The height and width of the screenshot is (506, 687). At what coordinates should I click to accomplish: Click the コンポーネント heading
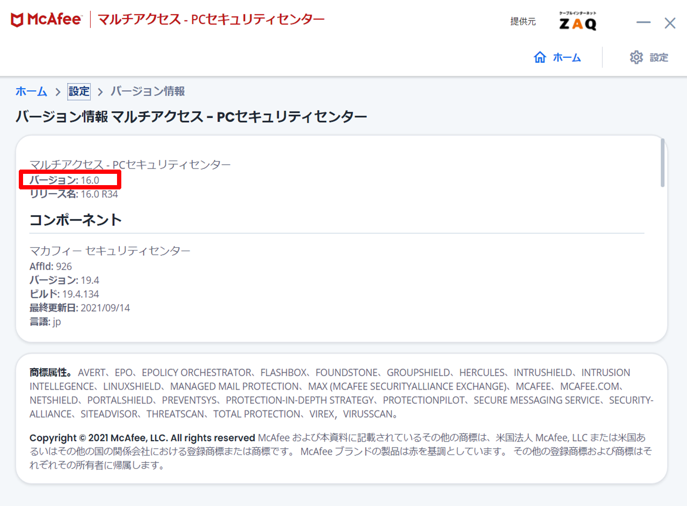(76, 219)
